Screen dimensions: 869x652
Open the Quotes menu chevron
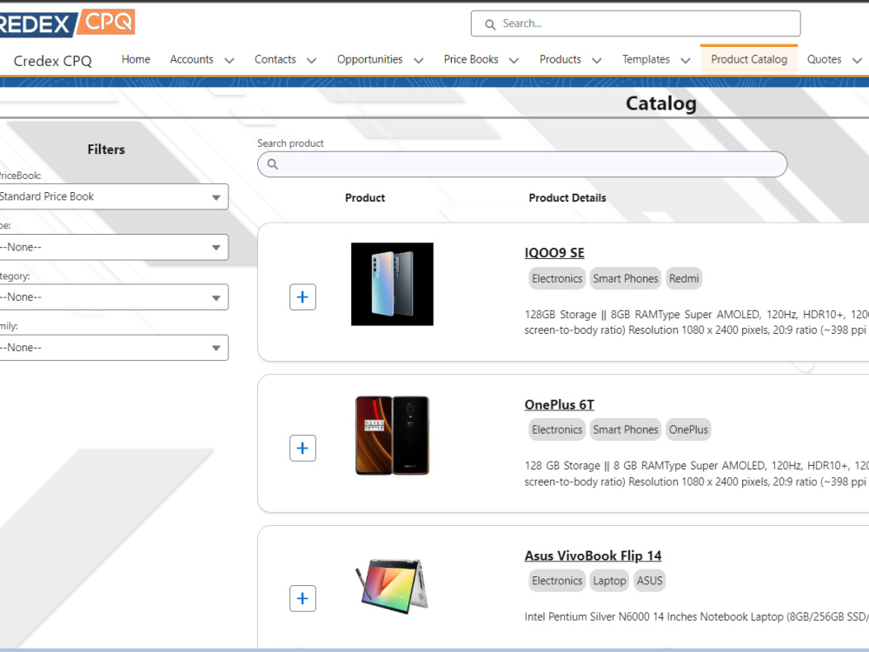tap(857, 61)
